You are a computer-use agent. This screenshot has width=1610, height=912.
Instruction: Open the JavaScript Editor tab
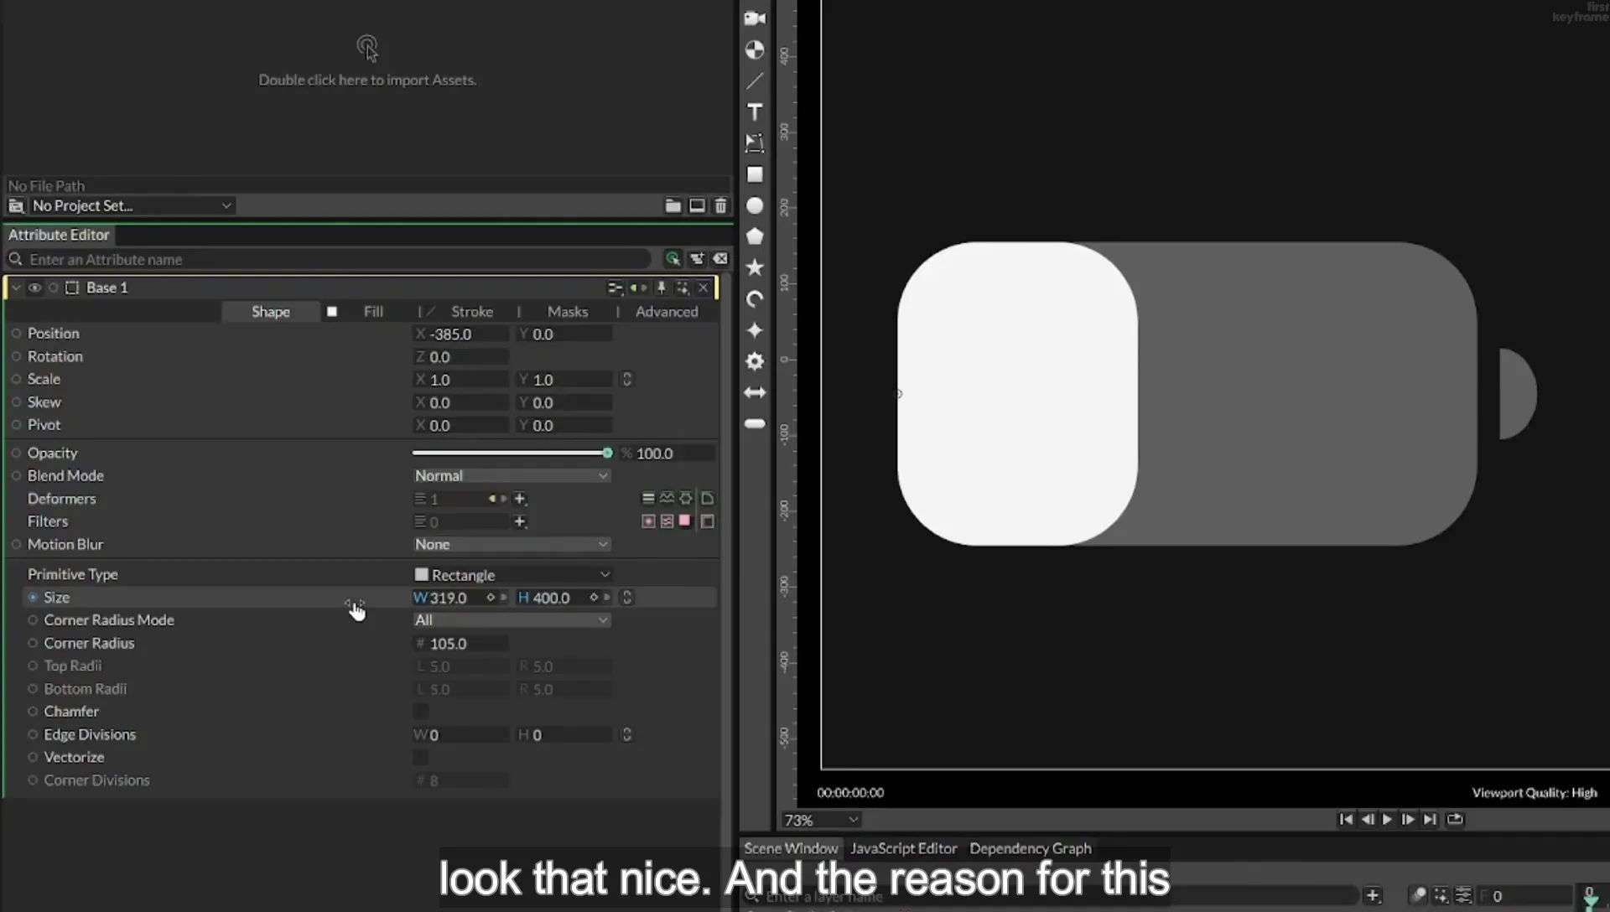tap(903, 848)
